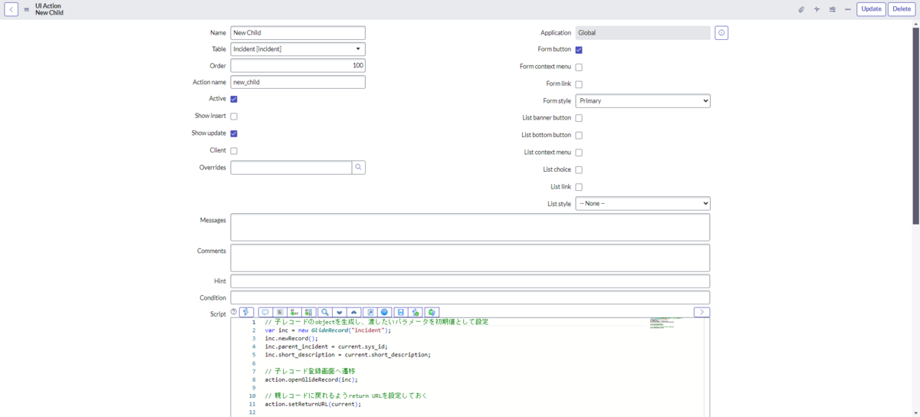Open the List style dropdown

[643, 203]
